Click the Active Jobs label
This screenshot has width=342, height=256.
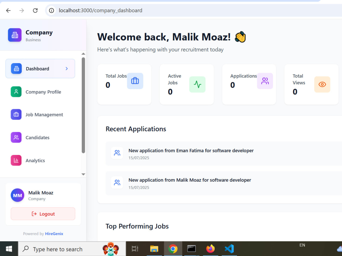pyautogui.click(x=174, y=79)
